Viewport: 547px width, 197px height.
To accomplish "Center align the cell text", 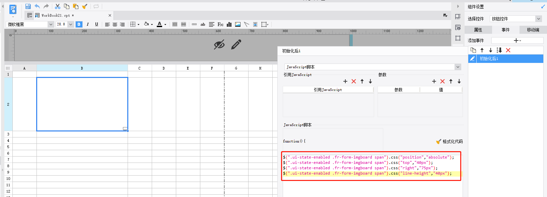I will click(115, 24).
